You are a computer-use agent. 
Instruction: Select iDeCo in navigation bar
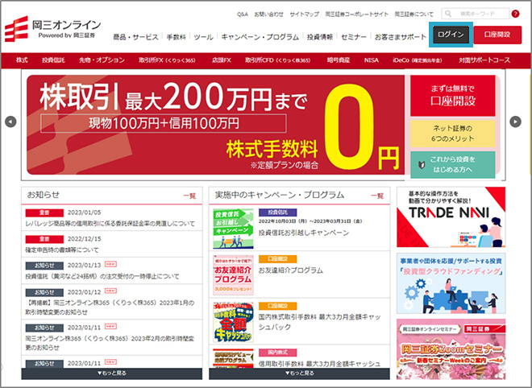click(418, 60)
